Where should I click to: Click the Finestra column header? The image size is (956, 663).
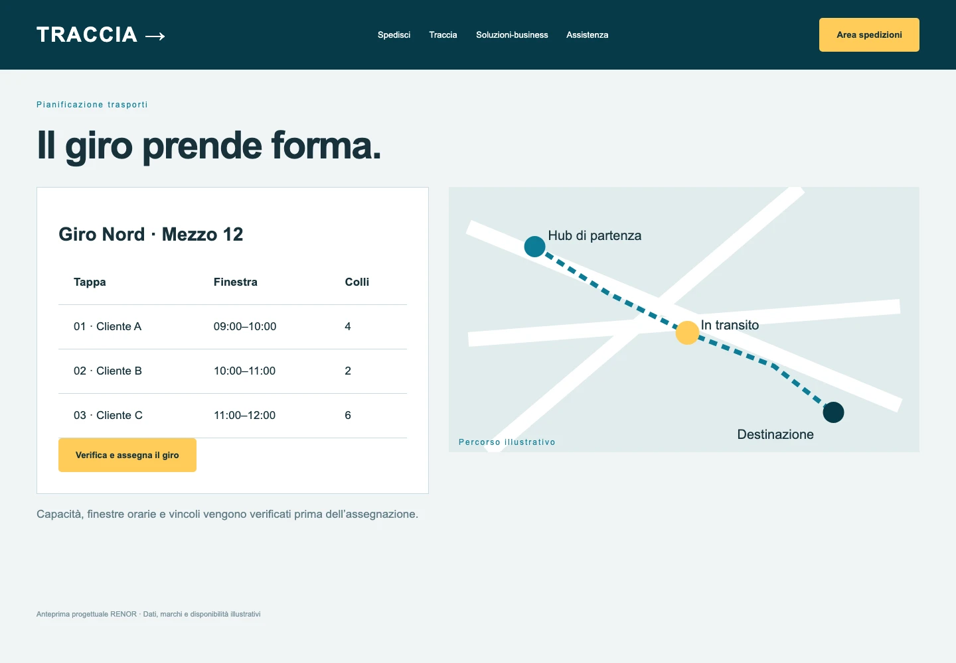click(235, 282)
